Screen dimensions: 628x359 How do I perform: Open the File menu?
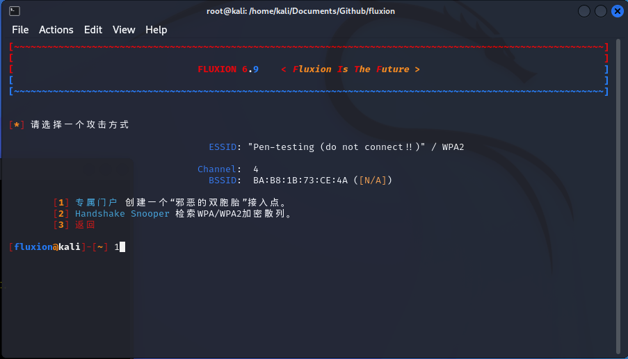[x=20, y=30]
